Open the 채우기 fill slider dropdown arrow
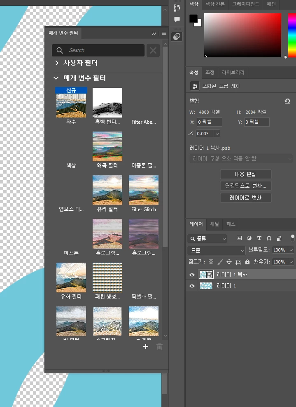Image resolution: width=296 pixels, height=407 pixels. [291, 262]
